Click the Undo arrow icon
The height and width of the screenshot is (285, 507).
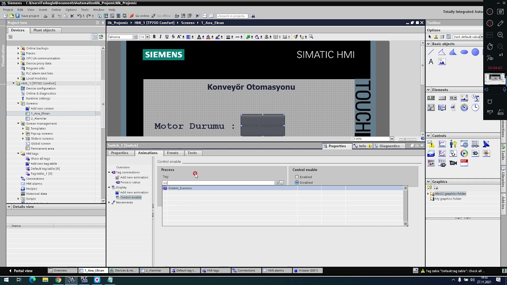point(79,16)
